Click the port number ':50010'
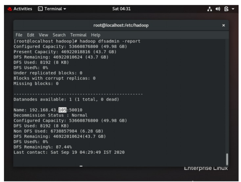Screen dimensions: 241x182 [75, 110]
